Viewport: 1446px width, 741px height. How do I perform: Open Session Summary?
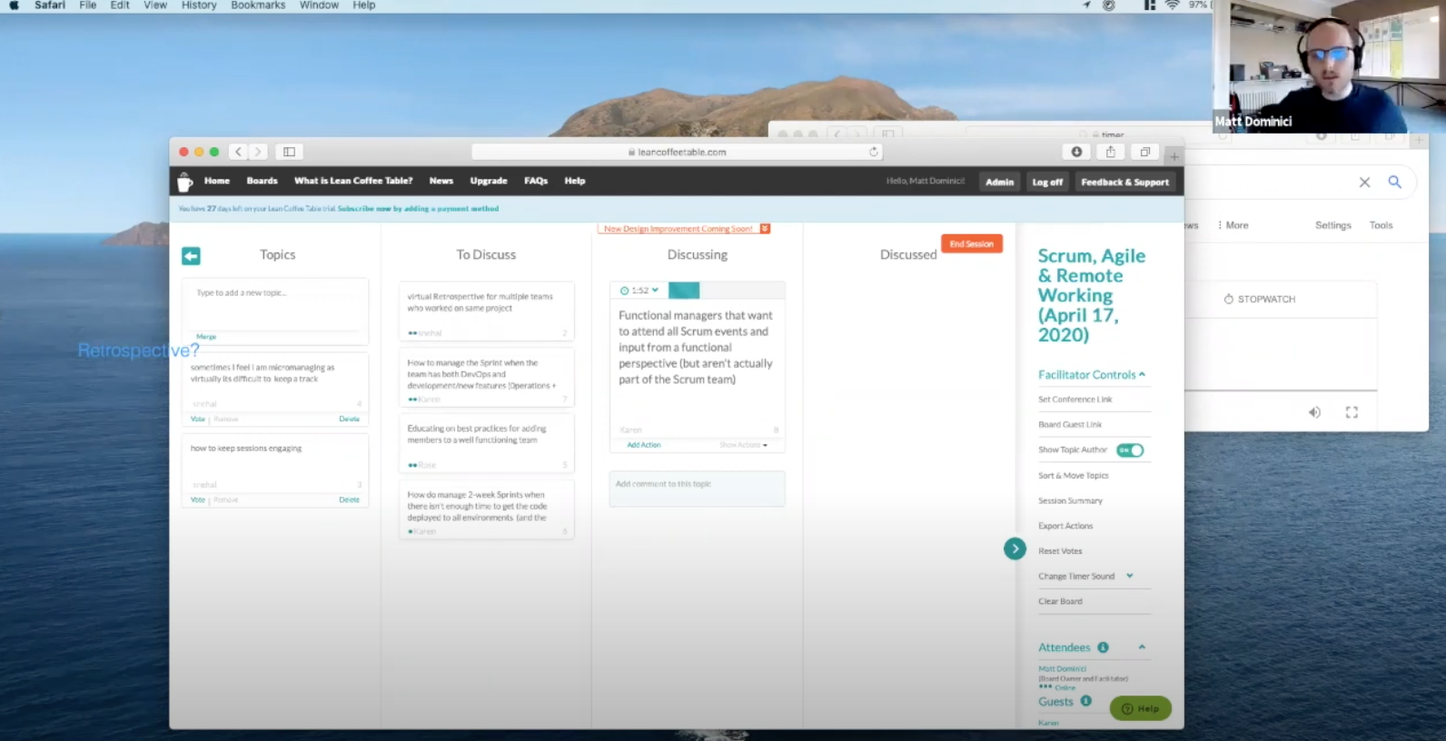pyautogui.click(x=1071, y=500)
